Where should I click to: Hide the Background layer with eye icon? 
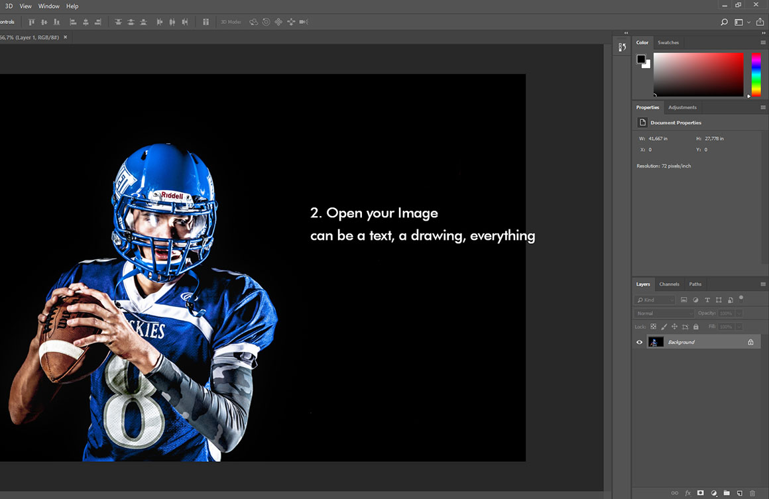[640, 342]
